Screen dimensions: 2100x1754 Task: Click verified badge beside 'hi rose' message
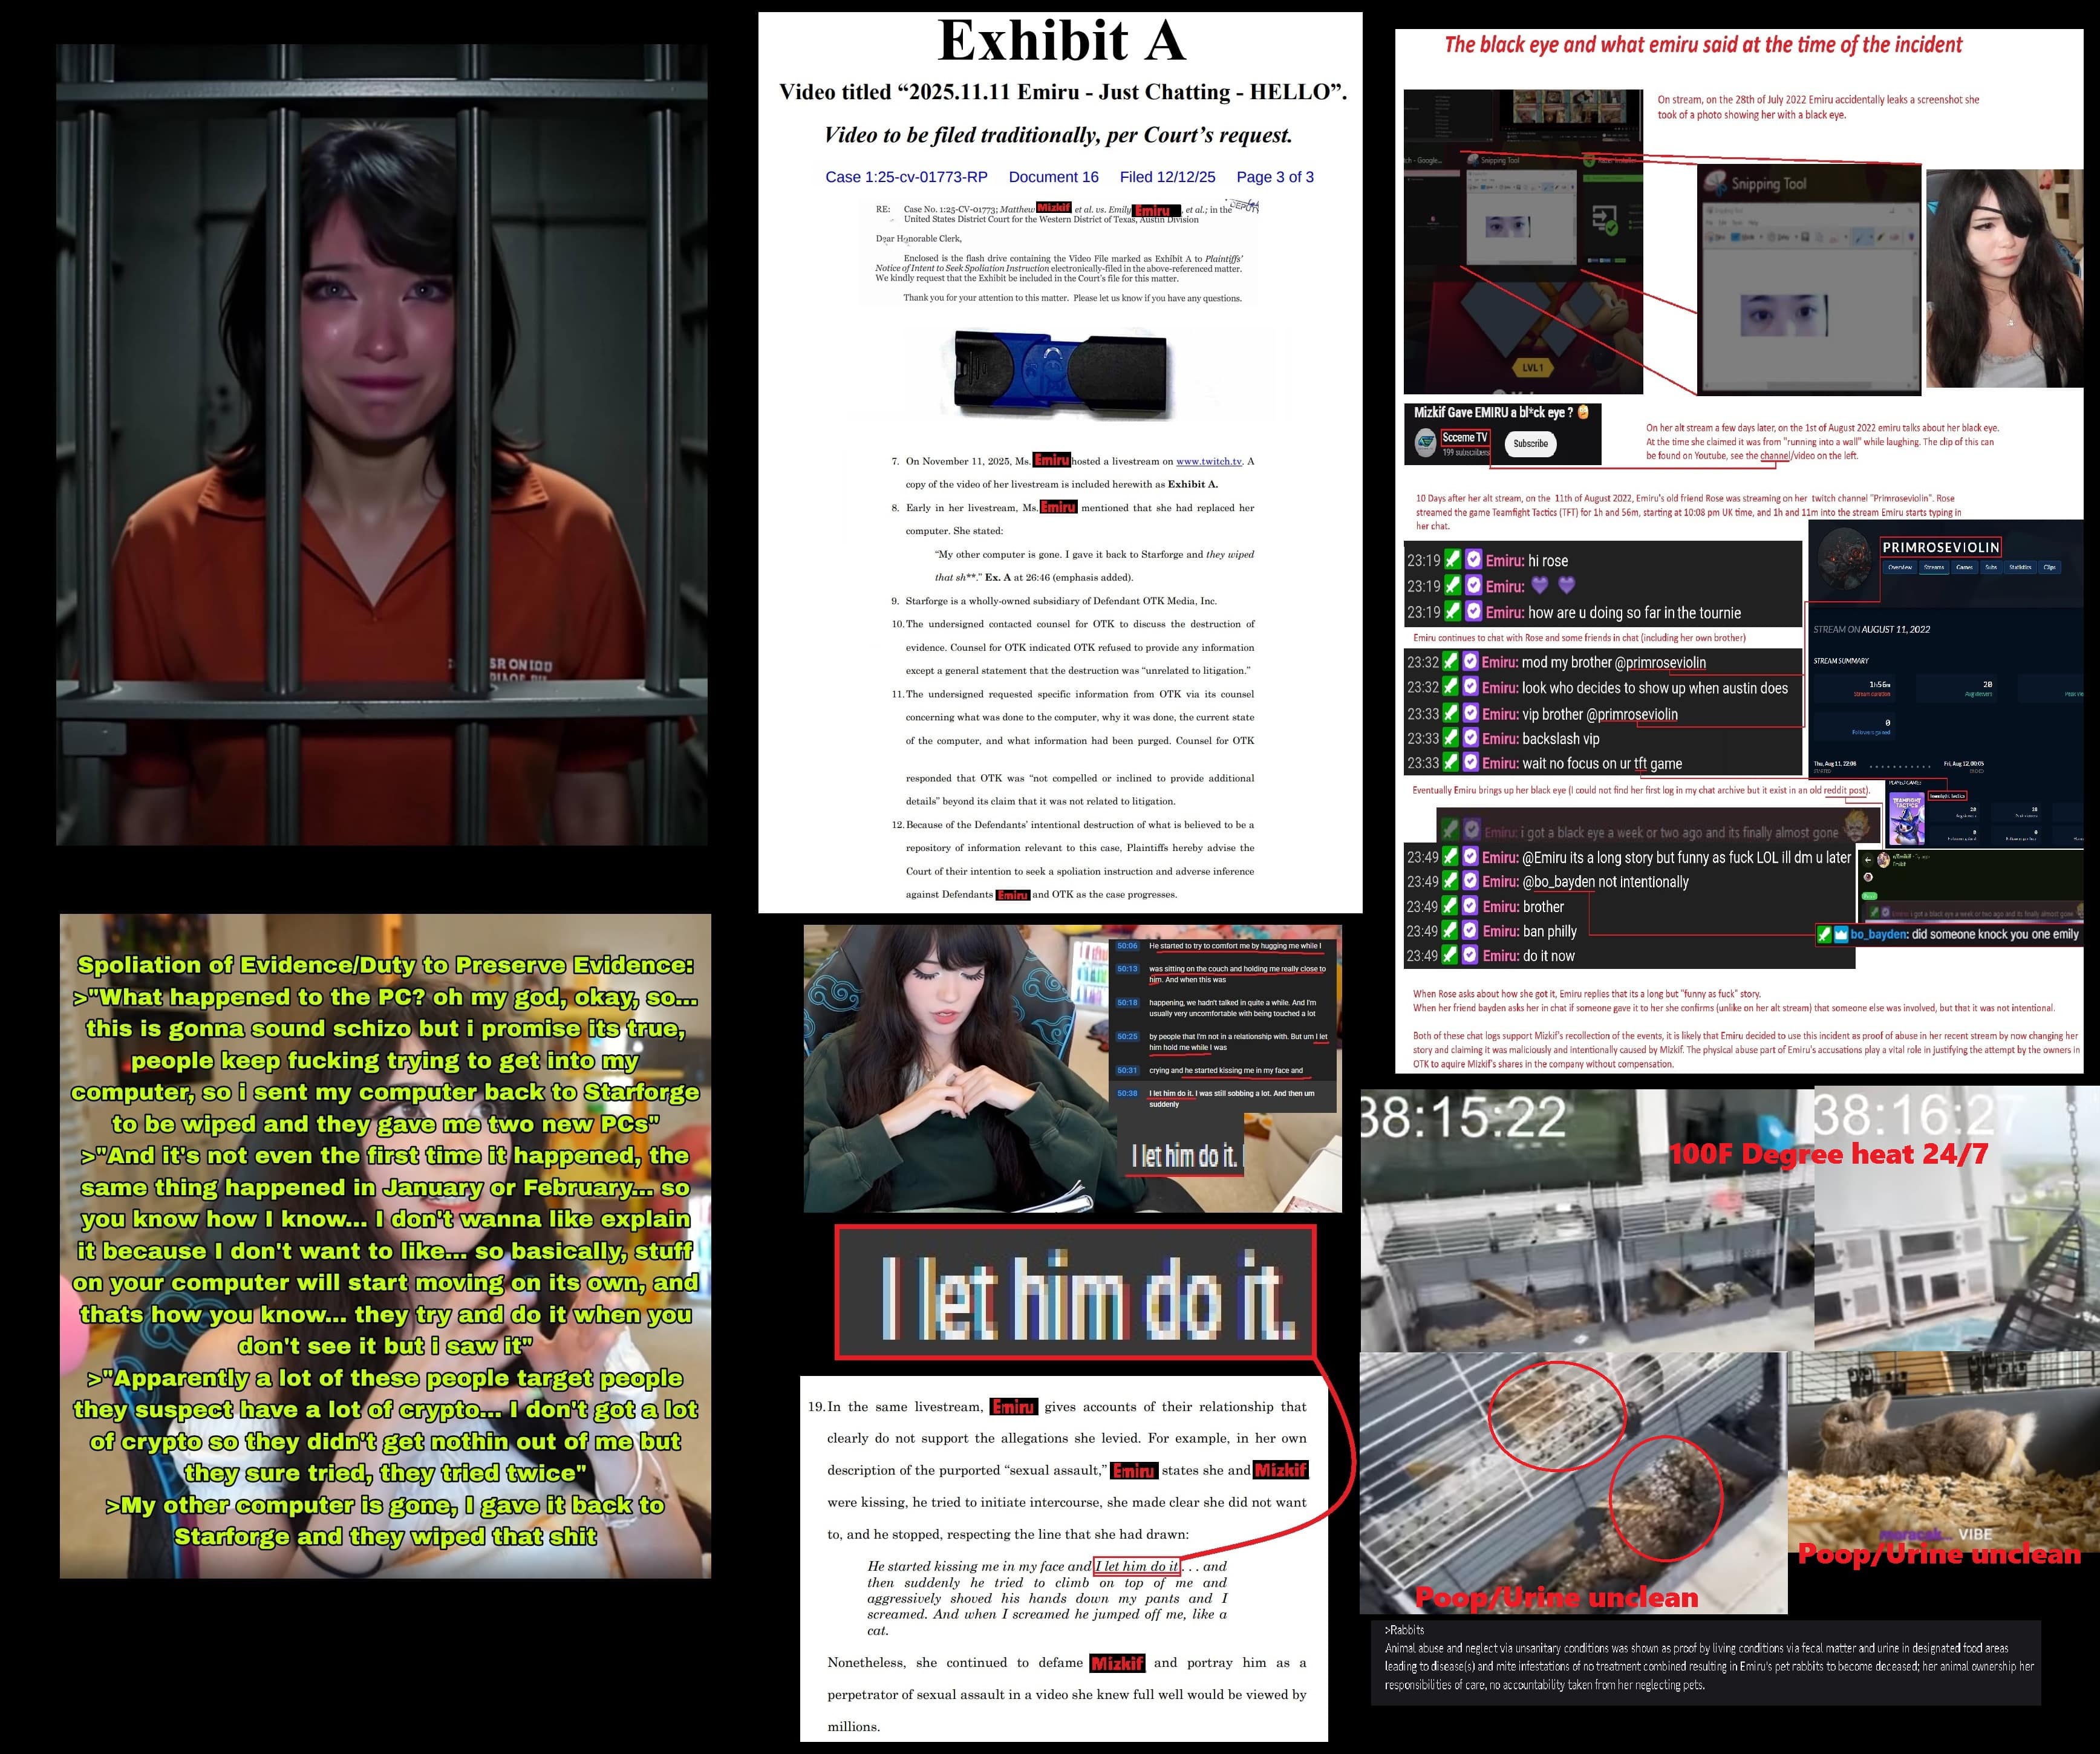click(1473, 560)
